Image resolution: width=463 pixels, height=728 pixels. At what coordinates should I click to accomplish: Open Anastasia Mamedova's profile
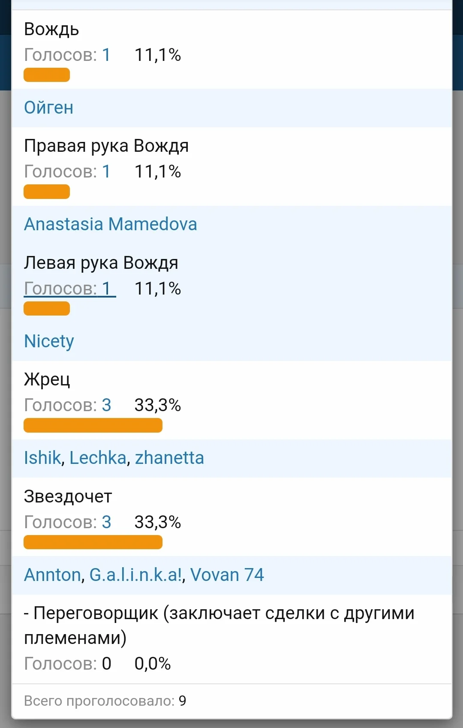pyautogui.click(x=110, y=224)
